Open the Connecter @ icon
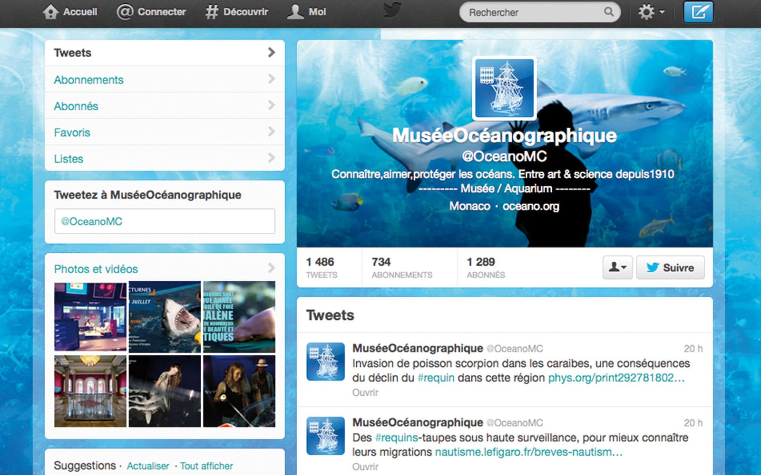The height and width of the screenshot is (475, 761). 125,12
